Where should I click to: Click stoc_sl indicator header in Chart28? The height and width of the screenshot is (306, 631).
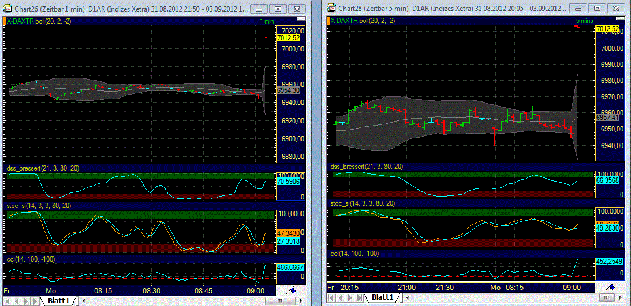click(362, 203)
